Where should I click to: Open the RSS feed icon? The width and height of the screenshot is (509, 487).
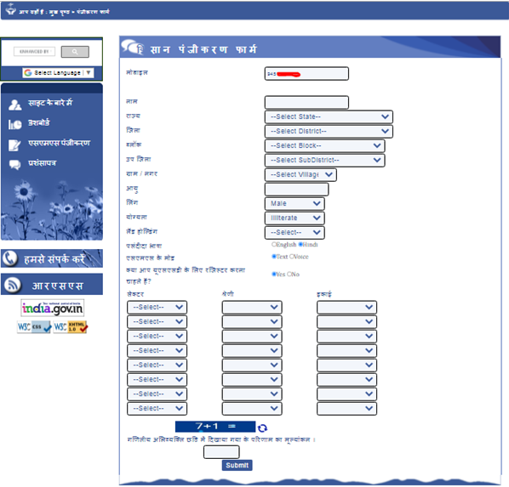coord(13,285)
